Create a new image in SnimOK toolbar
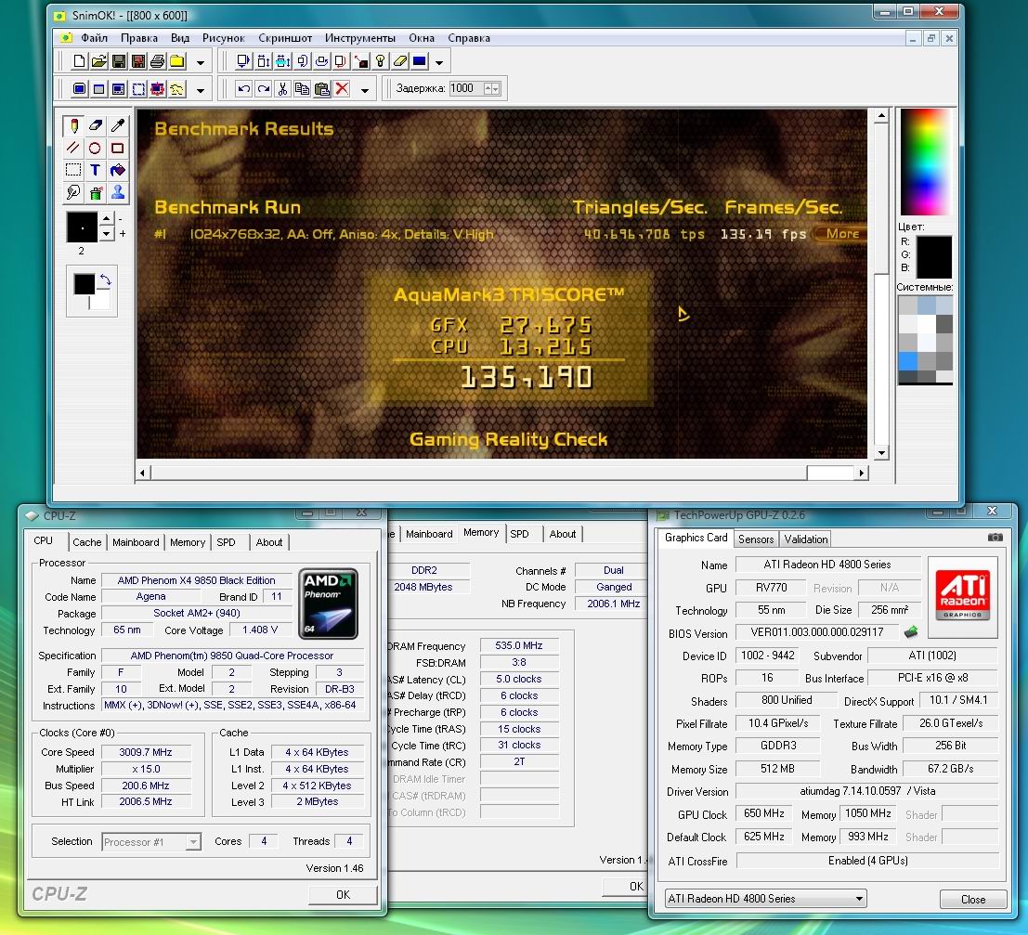 [79, 61]
